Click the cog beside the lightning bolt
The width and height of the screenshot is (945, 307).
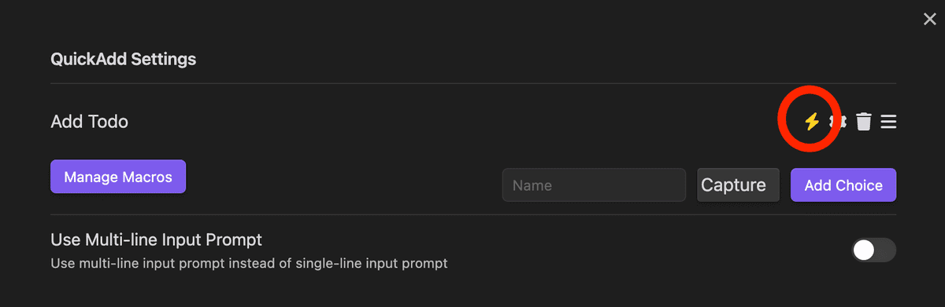839,122
